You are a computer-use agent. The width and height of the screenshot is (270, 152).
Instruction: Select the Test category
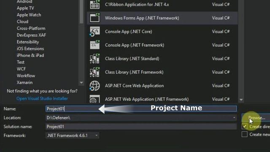pos(21,62)
